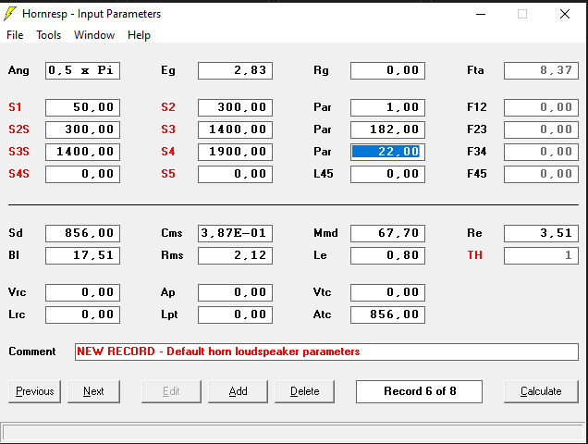Go to the Previous record
Image resolution: width=588 pixels, height=444 pixels.
pos(34,391)
